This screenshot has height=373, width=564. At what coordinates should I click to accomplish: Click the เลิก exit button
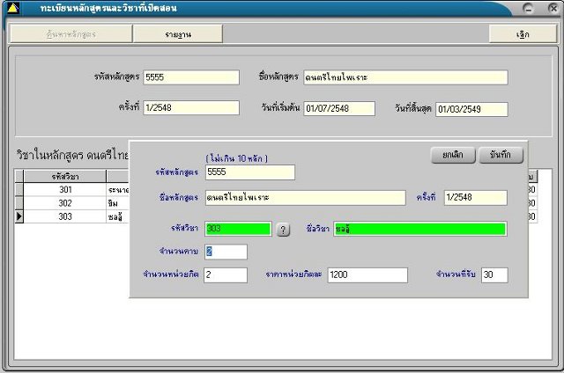coord(523,34)
